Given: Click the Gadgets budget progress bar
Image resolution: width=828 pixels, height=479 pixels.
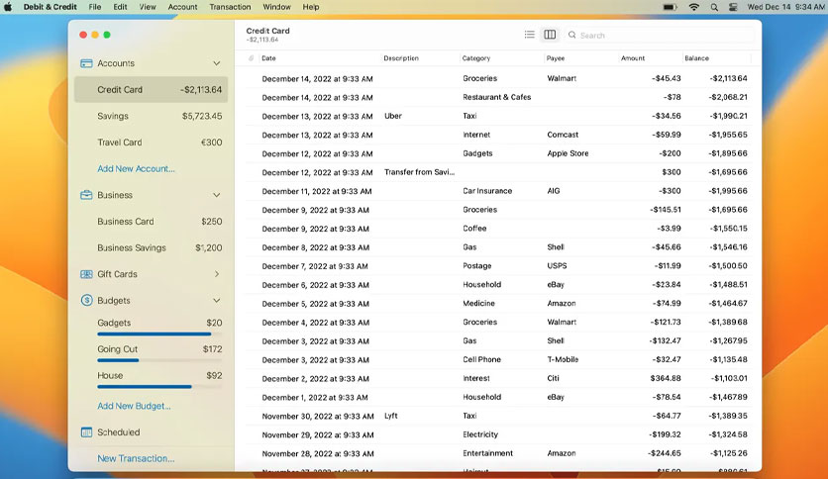Looking at the screenshot, I should tap(159, 334).
